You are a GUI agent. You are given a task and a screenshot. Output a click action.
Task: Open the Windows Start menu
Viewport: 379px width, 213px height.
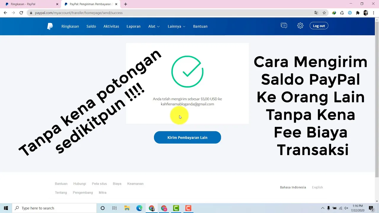click(6, 208)
